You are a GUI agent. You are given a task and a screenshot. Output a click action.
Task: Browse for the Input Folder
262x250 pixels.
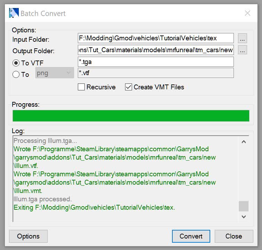pyautogui.click(x=243, y=38)
